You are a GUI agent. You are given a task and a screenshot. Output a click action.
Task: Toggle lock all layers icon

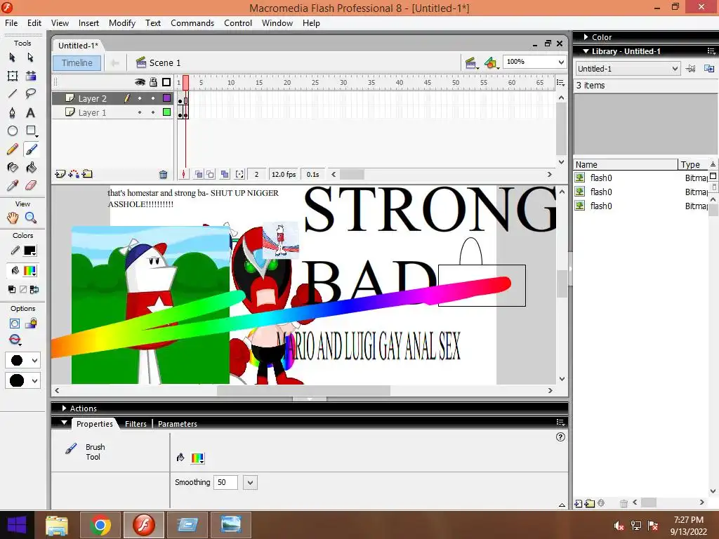tap(154, 82)
